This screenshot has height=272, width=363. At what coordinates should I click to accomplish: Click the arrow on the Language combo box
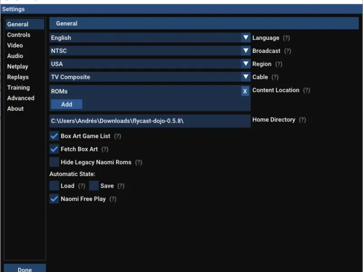[245, 38]
